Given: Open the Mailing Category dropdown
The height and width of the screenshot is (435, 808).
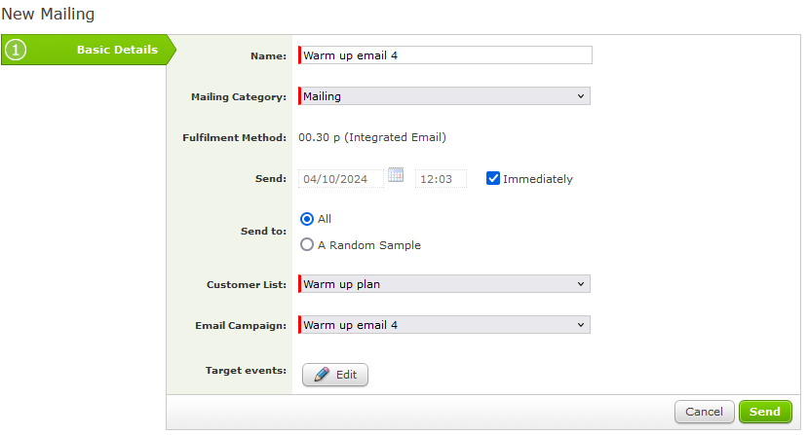Looking at the screenshot, I should pyautogui.click(x=444, y=96).
